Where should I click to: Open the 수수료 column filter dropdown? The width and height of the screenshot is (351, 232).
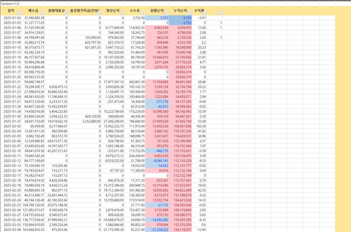click(x=143, y=13)
